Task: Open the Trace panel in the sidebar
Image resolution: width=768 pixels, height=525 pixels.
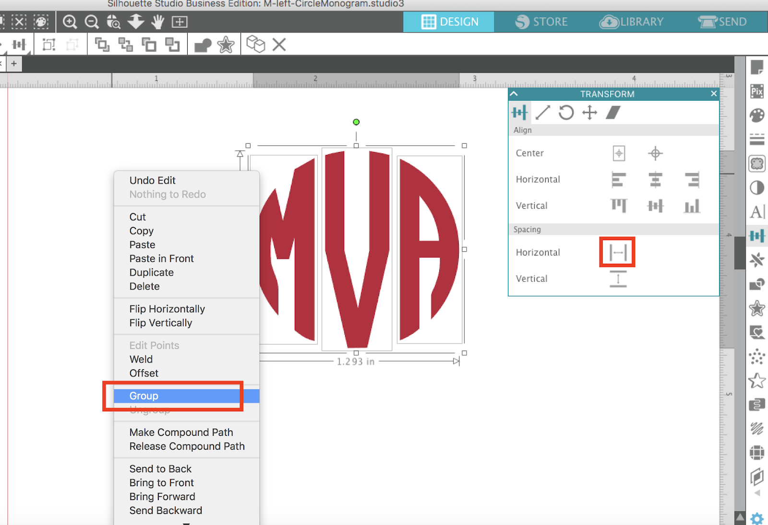Action: click(x=757, y=163)
